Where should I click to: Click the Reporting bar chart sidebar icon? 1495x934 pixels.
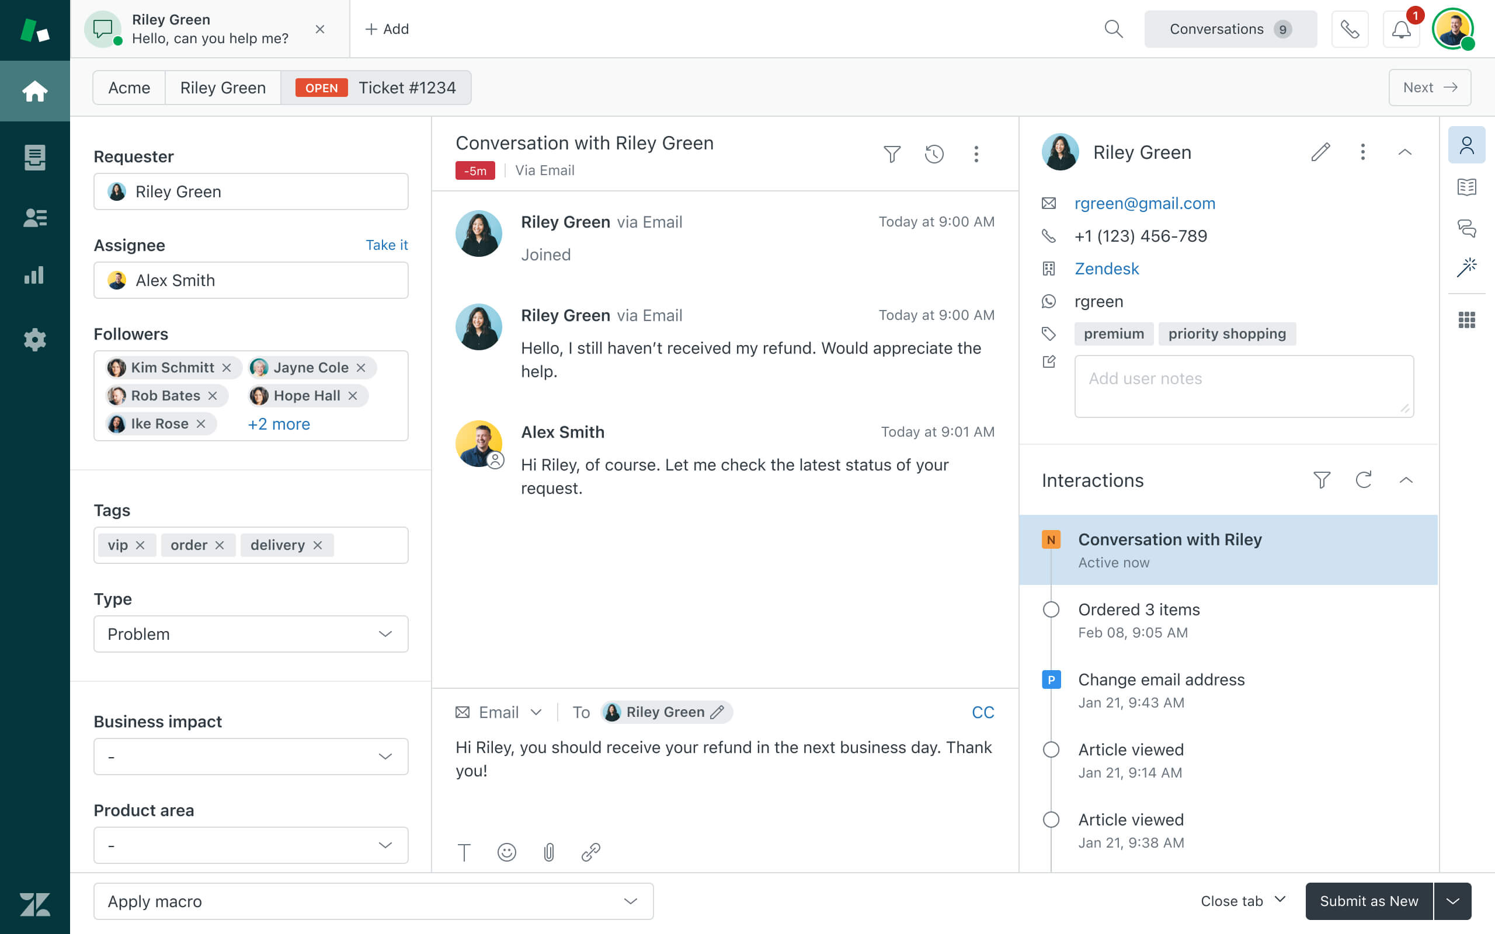click(34, 276)
